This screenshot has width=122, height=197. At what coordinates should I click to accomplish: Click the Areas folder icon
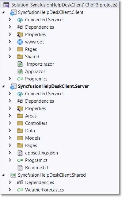pos(20,116)
